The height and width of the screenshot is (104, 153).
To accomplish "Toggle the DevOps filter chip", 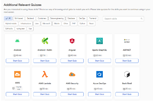I will [82, 18].
